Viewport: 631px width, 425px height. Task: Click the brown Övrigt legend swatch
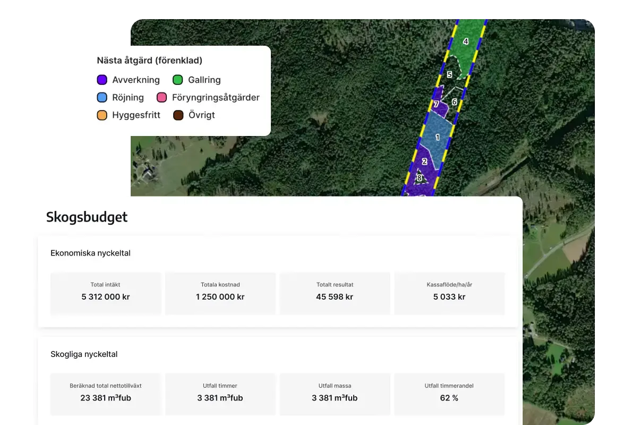pos(178,115)
